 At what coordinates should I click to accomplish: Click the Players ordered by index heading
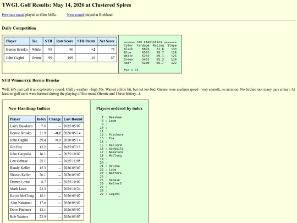(119, 108)
